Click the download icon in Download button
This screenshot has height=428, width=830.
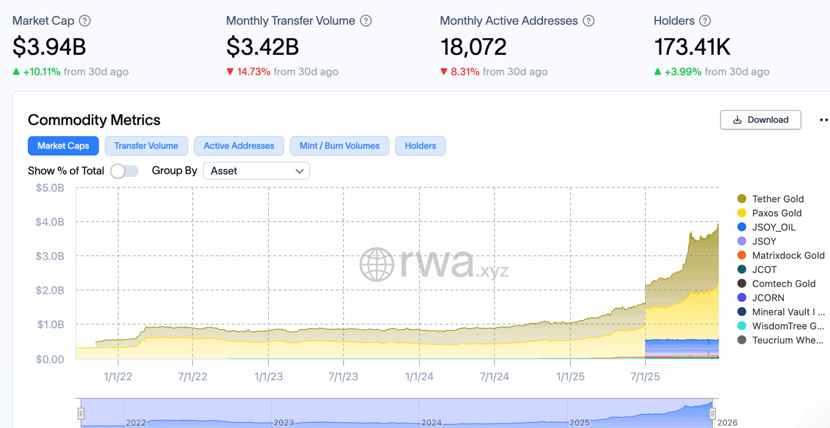point(737,120)
